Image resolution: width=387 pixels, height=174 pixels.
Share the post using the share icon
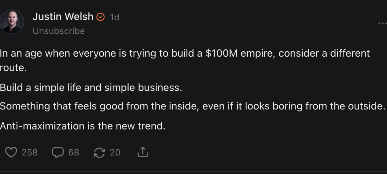coord(143,152)
